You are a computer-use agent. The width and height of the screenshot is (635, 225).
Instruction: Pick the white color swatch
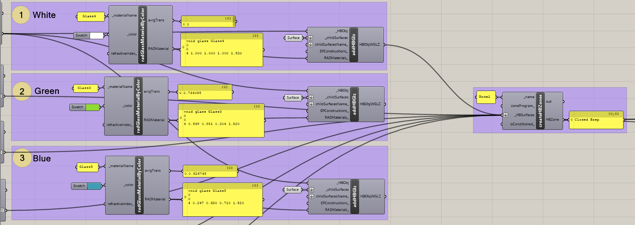[96, 36]
